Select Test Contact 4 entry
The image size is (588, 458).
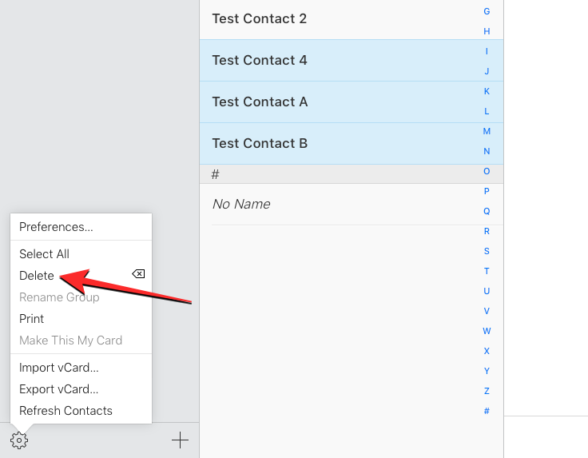click(259, 61)
